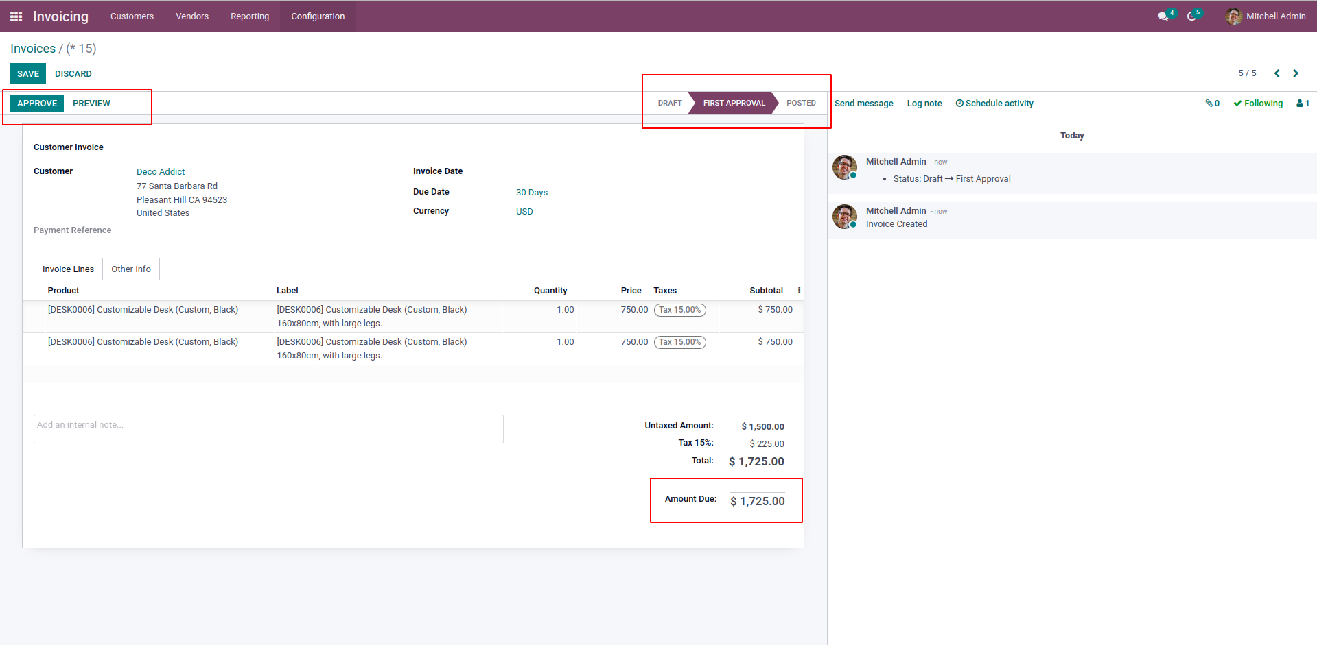This screenshot has height=645, width=1317.
Task: Go to previous record arrow
Action: pos(1277,73)
